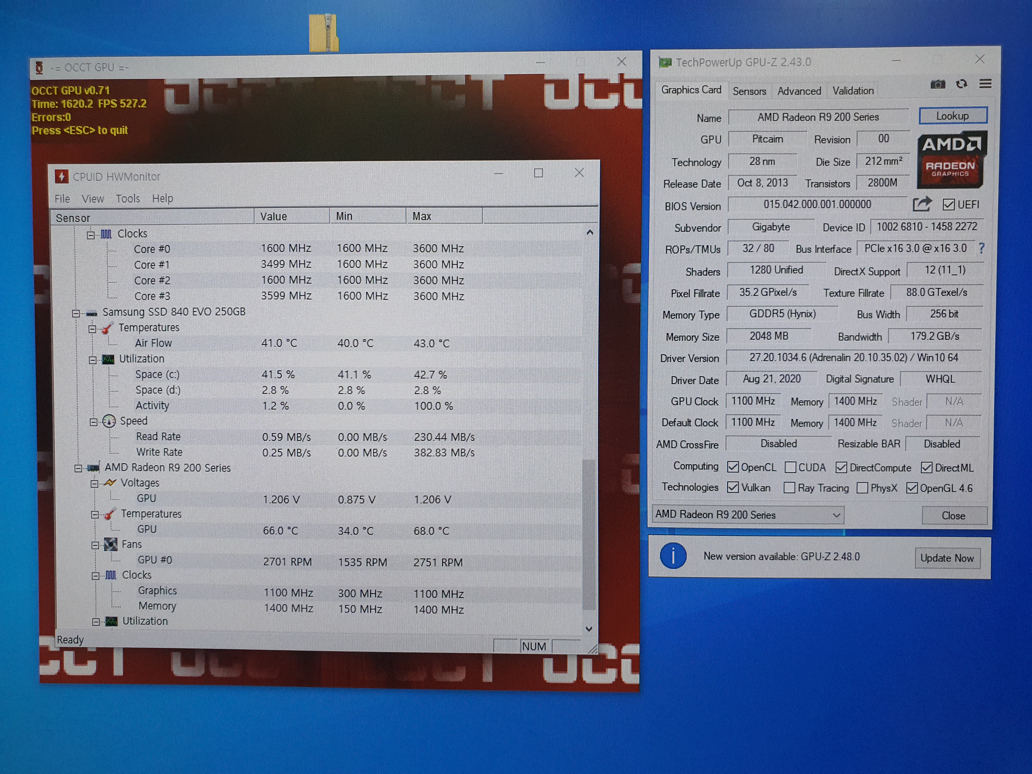
Task: Click the Voltages lightning icon
Action: [x=110, y=483]
